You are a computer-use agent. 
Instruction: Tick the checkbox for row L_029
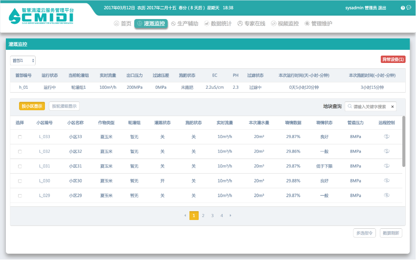point(20,196)
